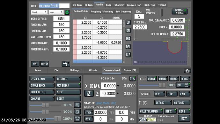Toggle External/Internal profile switch
Image resolution: width=220 pixels, height=124 pixels.
(180, 12)
